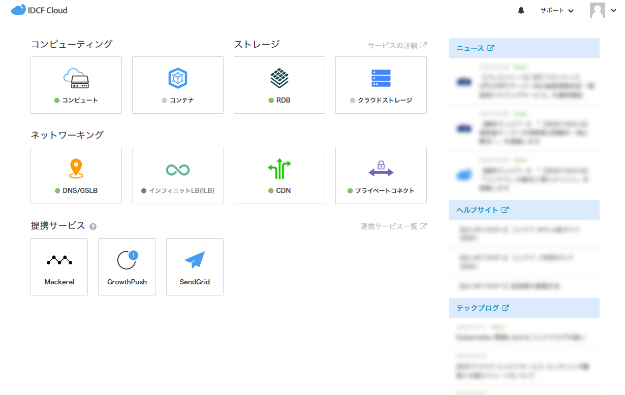Open GrowthPush with one notification
The width and height of the screenshot is (625, 395).
[x=127, y=267]
